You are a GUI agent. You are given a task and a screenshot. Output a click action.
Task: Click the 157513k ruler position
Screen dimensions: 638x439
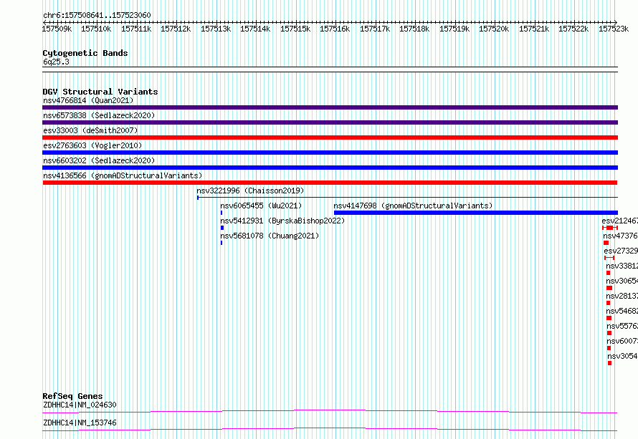216,29
